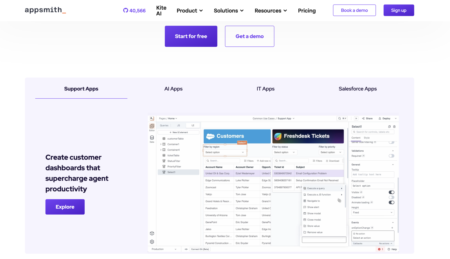Screen dimensions: 450x259
Task: Open the Filter by region select dropdown
Action: point(225,152)
